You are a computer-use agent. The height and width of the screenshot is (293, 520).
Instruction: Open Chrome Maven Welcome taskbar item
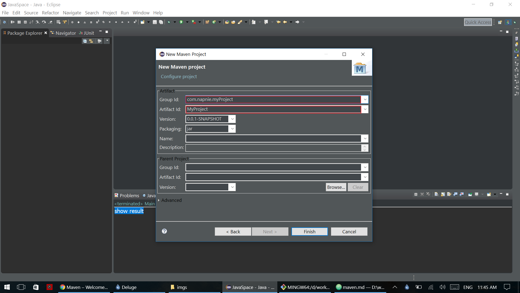coord(84,287)
